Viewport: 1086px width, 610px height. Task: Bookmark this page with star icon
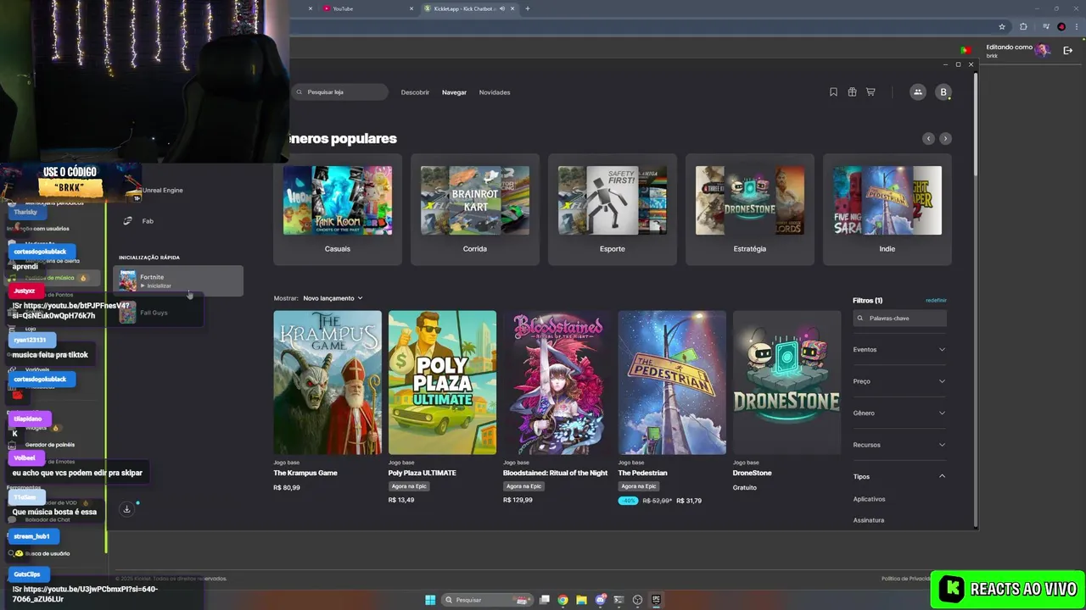coord(1002,26)
